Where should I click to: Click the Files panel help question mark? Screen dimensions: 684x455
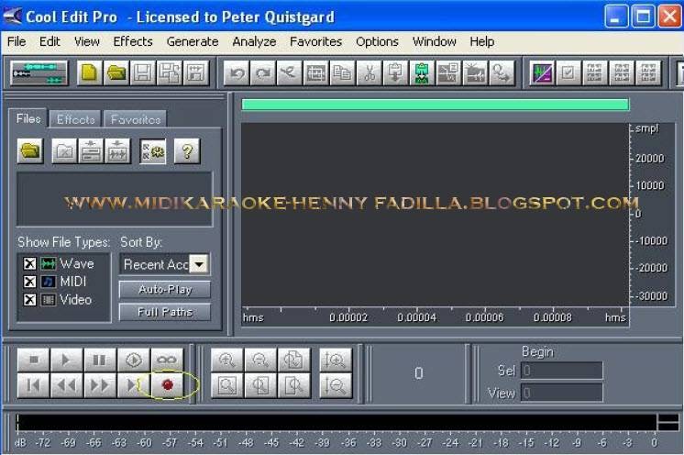tap(187, 151)
